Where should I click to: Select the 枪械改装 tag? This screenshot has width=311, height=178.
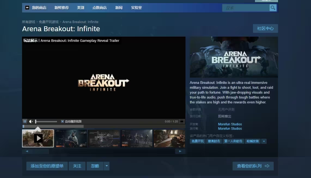[253, 141]
